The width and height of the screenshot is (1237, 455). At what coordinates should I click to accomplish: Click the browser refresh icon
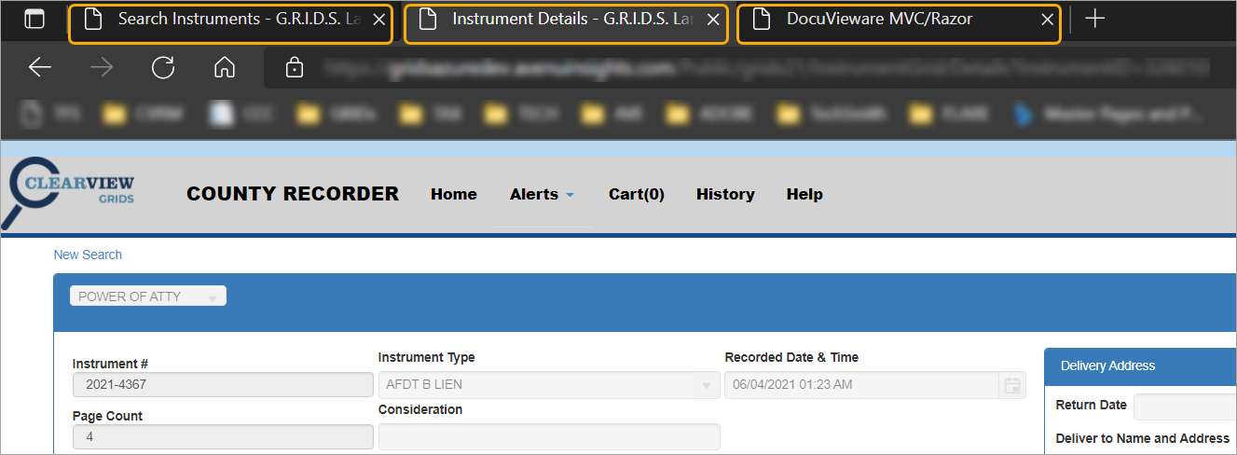(163, 67)
